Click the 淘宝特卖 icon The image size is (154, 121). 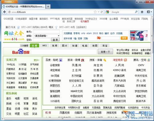(x=125, y=60)
